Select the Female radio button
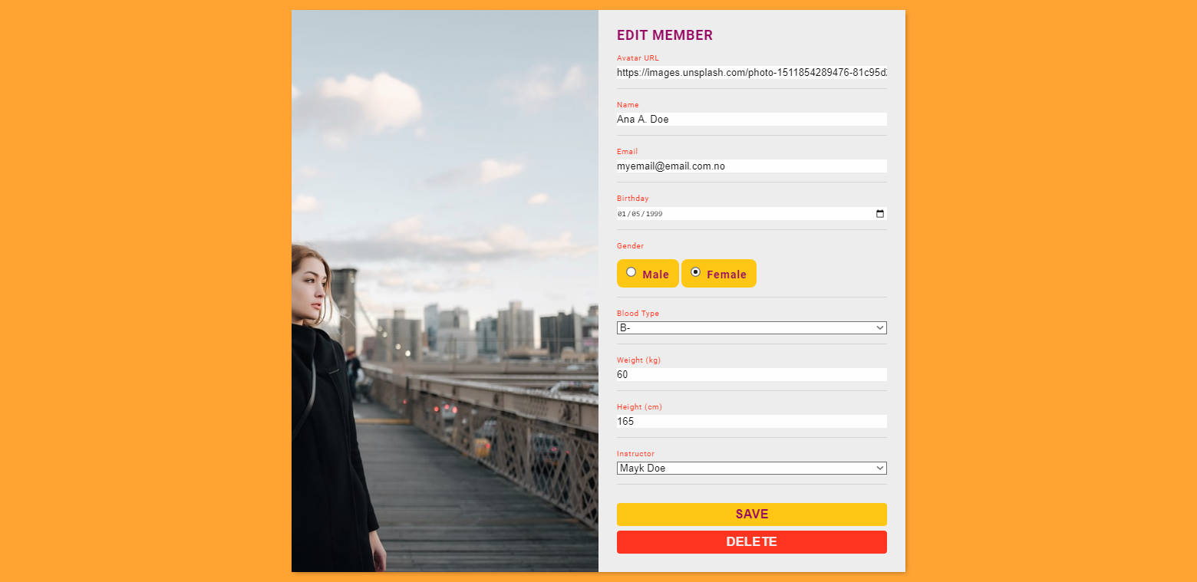The image size is (1197, 582). pyautogui.click(x=696, y=271)
